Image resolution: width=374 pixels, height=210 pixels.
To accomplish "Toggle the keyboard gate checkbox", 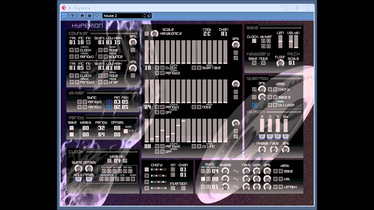I will (254, 63).
